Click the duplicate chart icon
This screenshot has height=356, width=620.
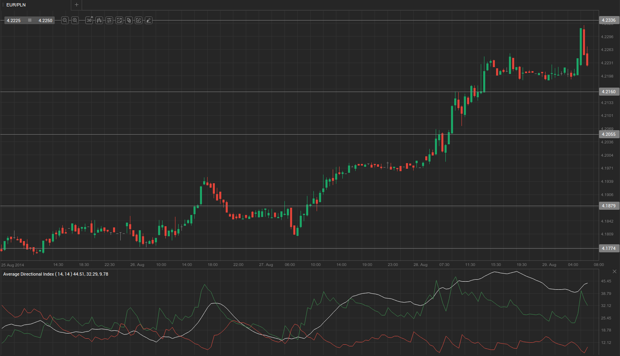click(x=129, y=20)
